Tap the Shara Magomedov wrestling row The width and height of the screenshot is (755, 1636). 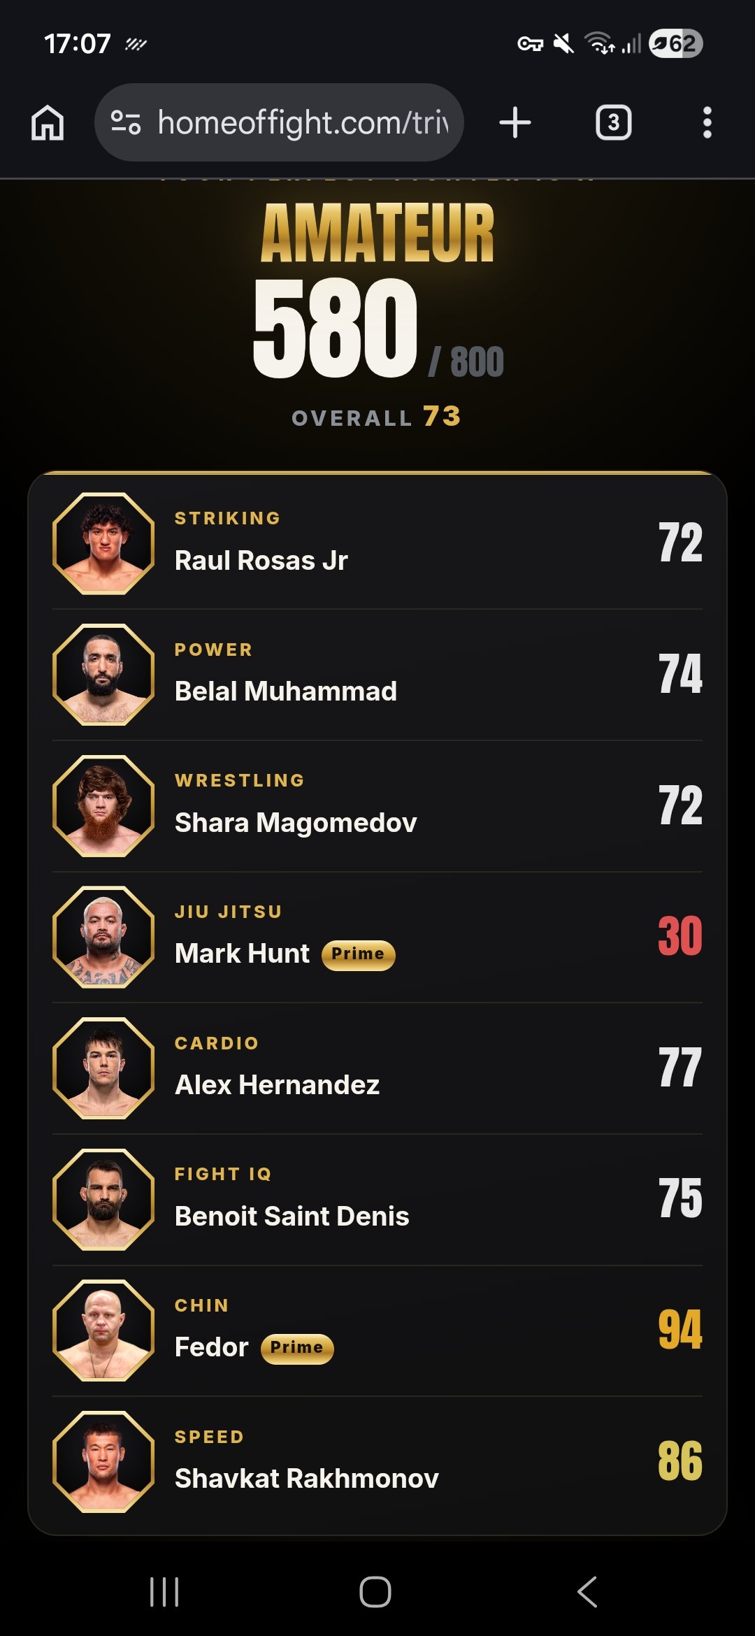tap(377, 806)
